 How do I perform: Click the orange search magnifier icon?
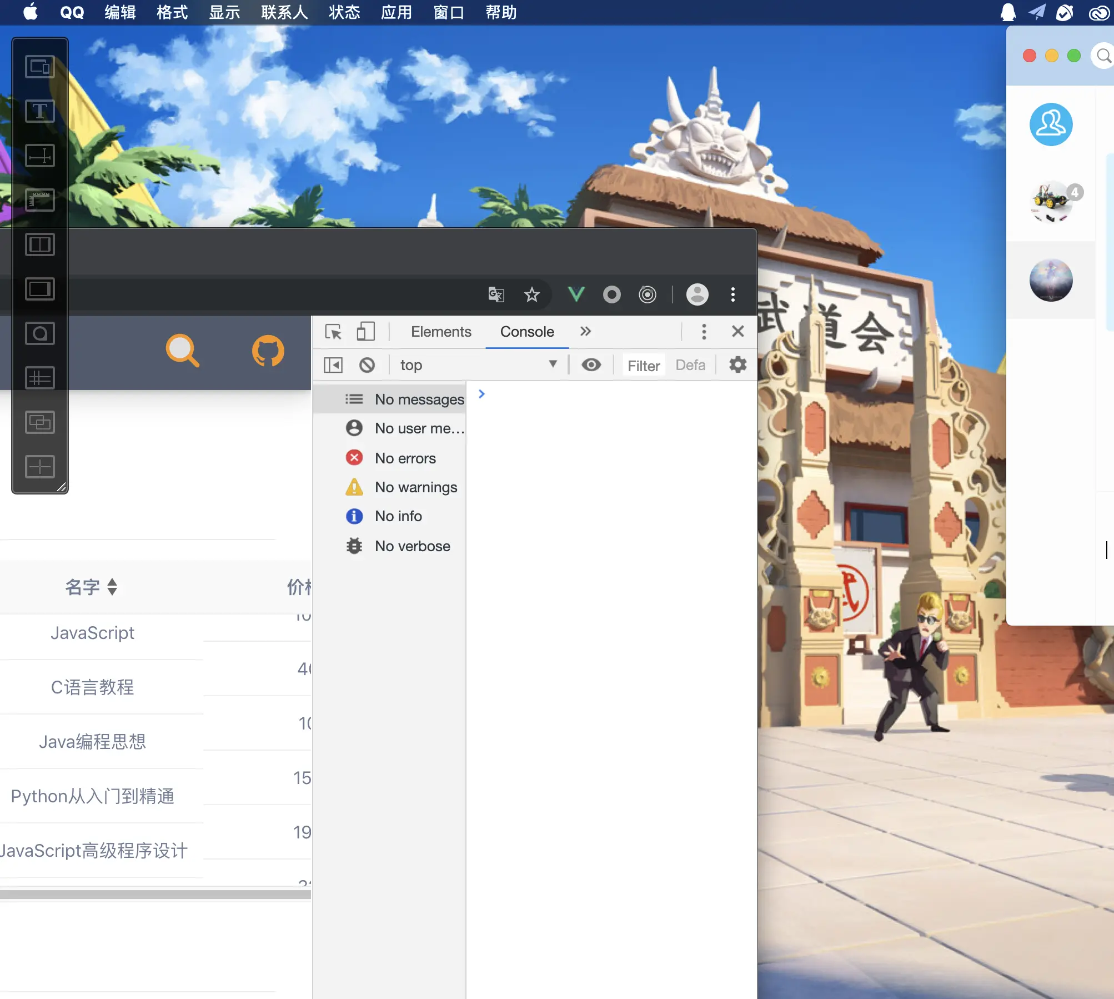tap(182, 351)
